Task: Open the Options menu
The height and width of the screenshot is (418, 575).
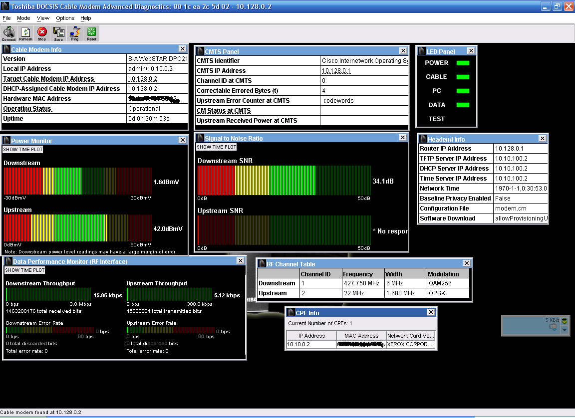Action: [x=65, y=18]
